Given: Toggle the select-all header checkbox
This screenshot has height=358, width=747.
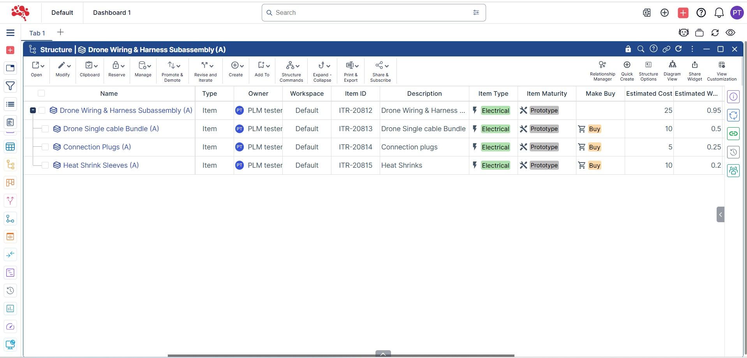Looking at the screenshot, I should tap(41, 93).
